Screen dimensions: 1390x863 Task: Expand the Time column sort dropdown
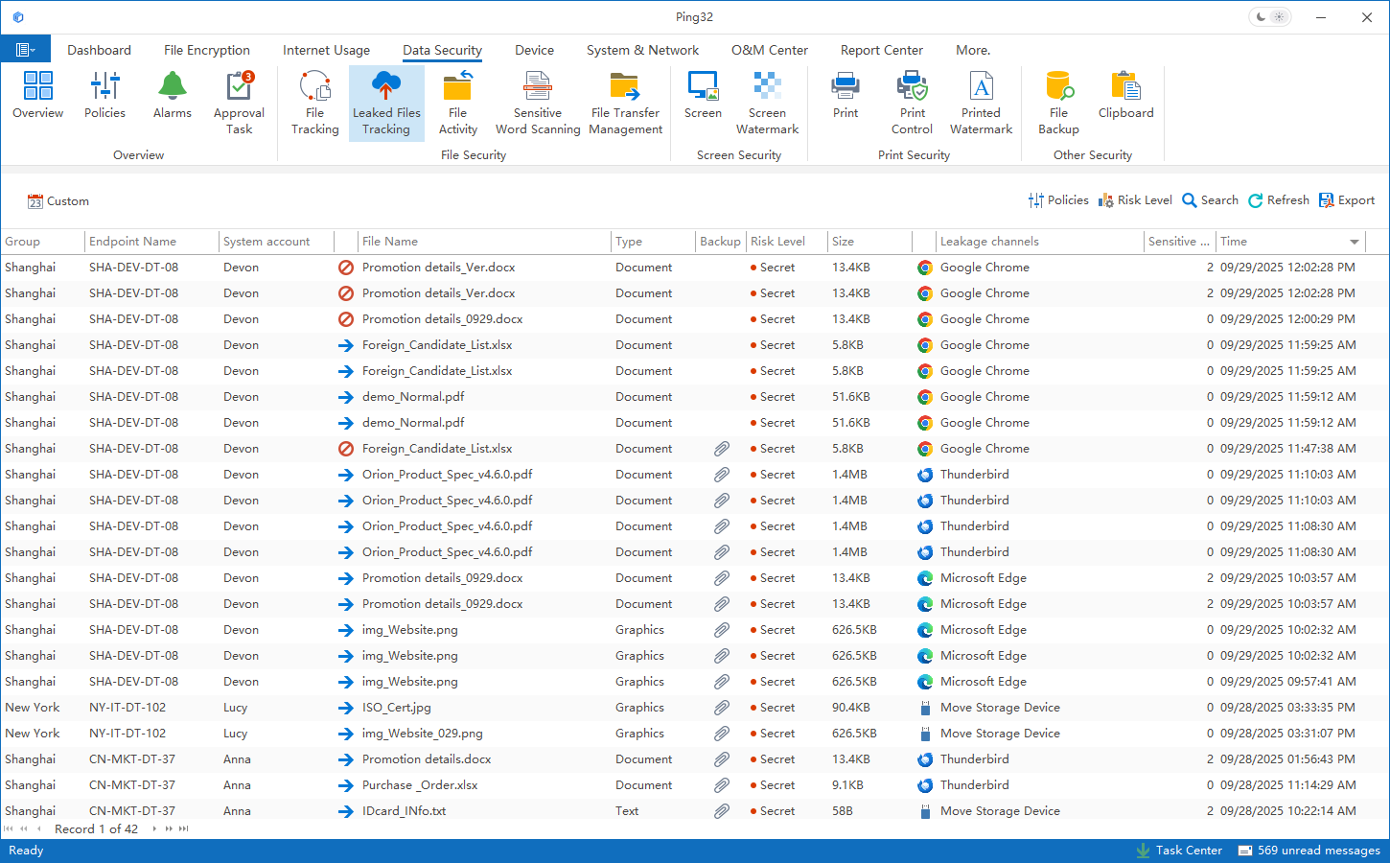coord(1355,242)
